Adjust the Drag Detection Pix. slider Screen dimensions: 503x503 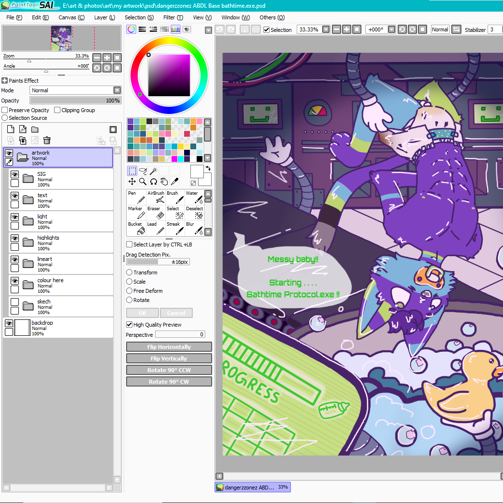[x=158, y=262]
